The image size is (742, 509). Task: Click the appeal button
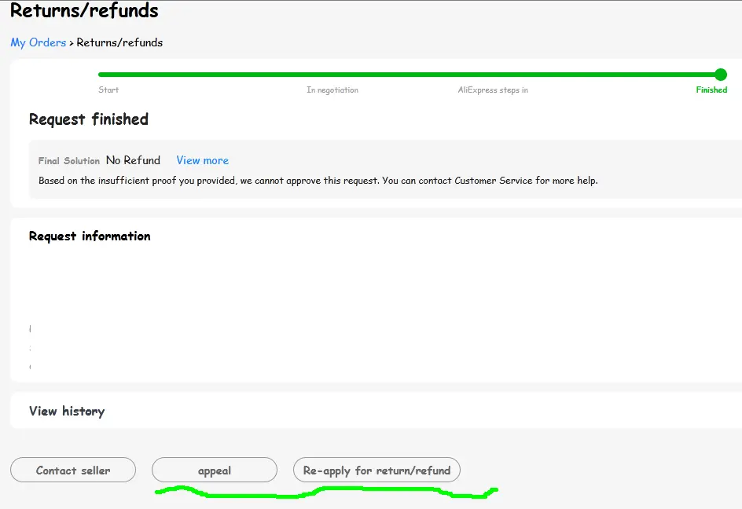pos(215,470)
